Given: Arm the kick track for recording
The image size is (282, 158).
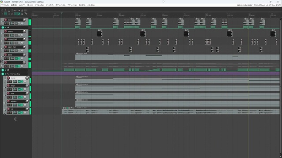Looking at the screenshot, I should coord(6,20).
